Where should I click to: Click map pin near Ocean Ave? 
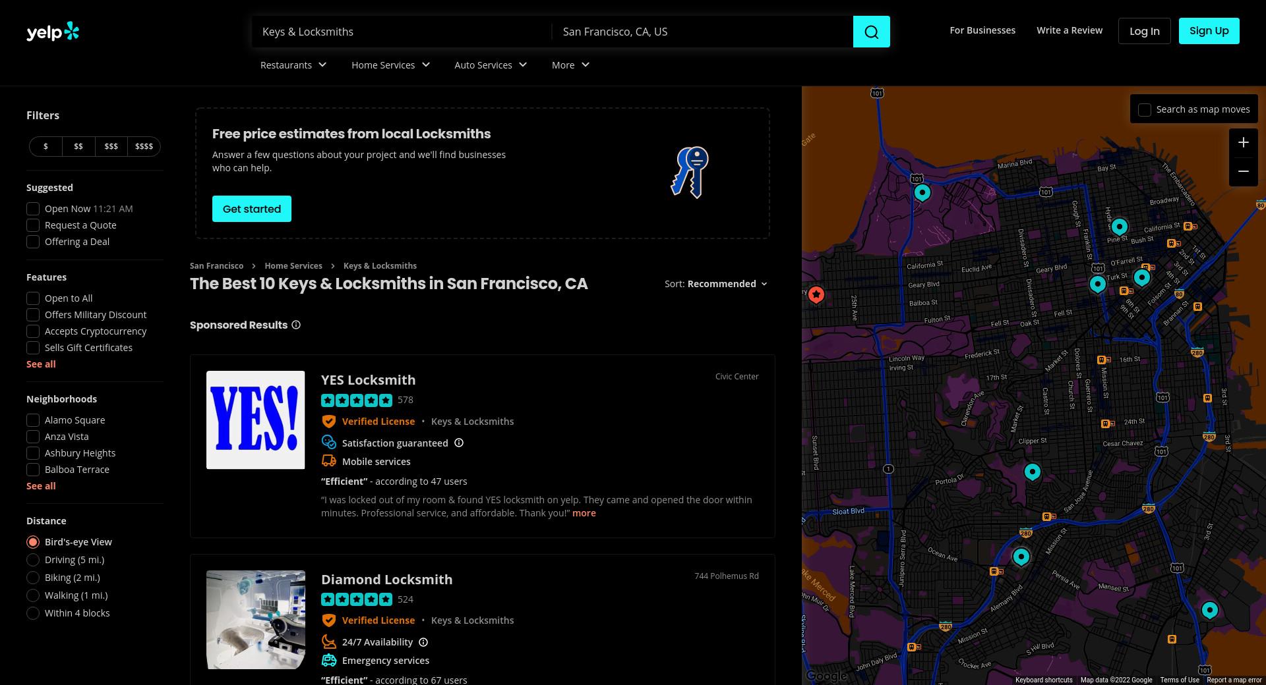coord(1021,557)
